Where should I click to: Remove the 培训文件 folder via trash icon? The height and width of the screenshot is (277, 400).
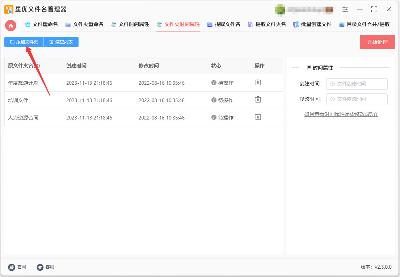point(258,100)
